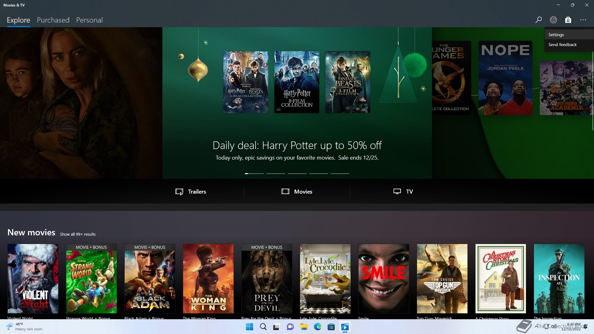Open the Movies category

[x=297, y=191]
